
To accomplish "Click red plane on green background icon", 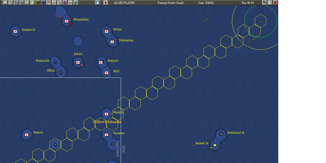I will (37, 2).
